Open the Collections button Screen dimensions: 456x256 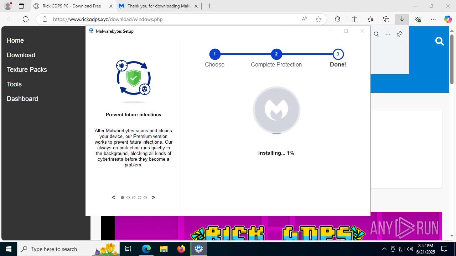click(x=386, y=19)
